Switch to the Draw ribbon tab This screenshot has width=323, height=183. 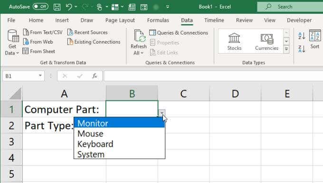pyautogui.click(x=87, y=20)
